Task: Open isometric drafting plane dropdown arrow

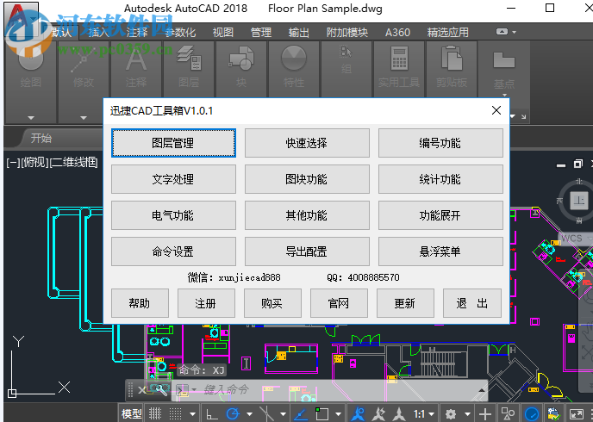Action: 283,414
